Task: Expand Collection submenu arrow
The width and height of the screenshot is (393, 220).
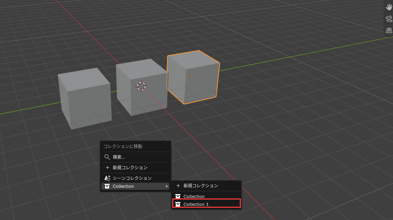Action: [x=167, y=186]
